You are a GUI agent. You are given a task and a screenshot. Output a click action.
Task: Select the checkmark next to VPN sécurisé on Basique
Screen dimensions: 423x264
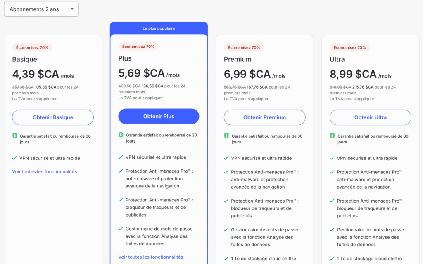click(x=14, y=158)
